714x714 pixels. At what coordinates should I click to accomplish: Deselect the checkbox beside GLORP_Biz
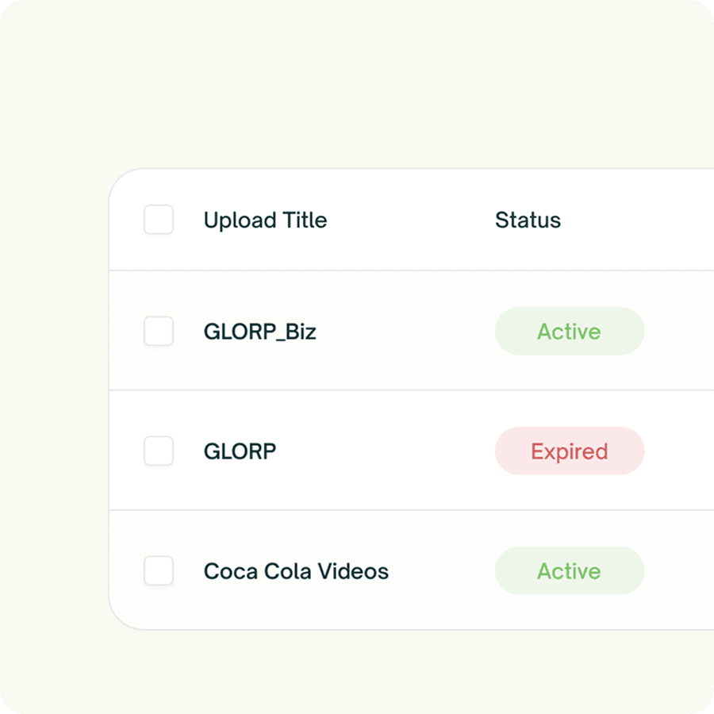[159, 332]
